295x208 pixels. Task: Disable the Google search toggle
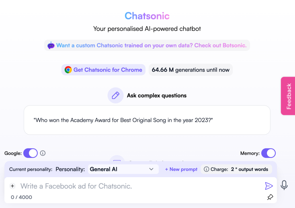[x=31, y=153]
